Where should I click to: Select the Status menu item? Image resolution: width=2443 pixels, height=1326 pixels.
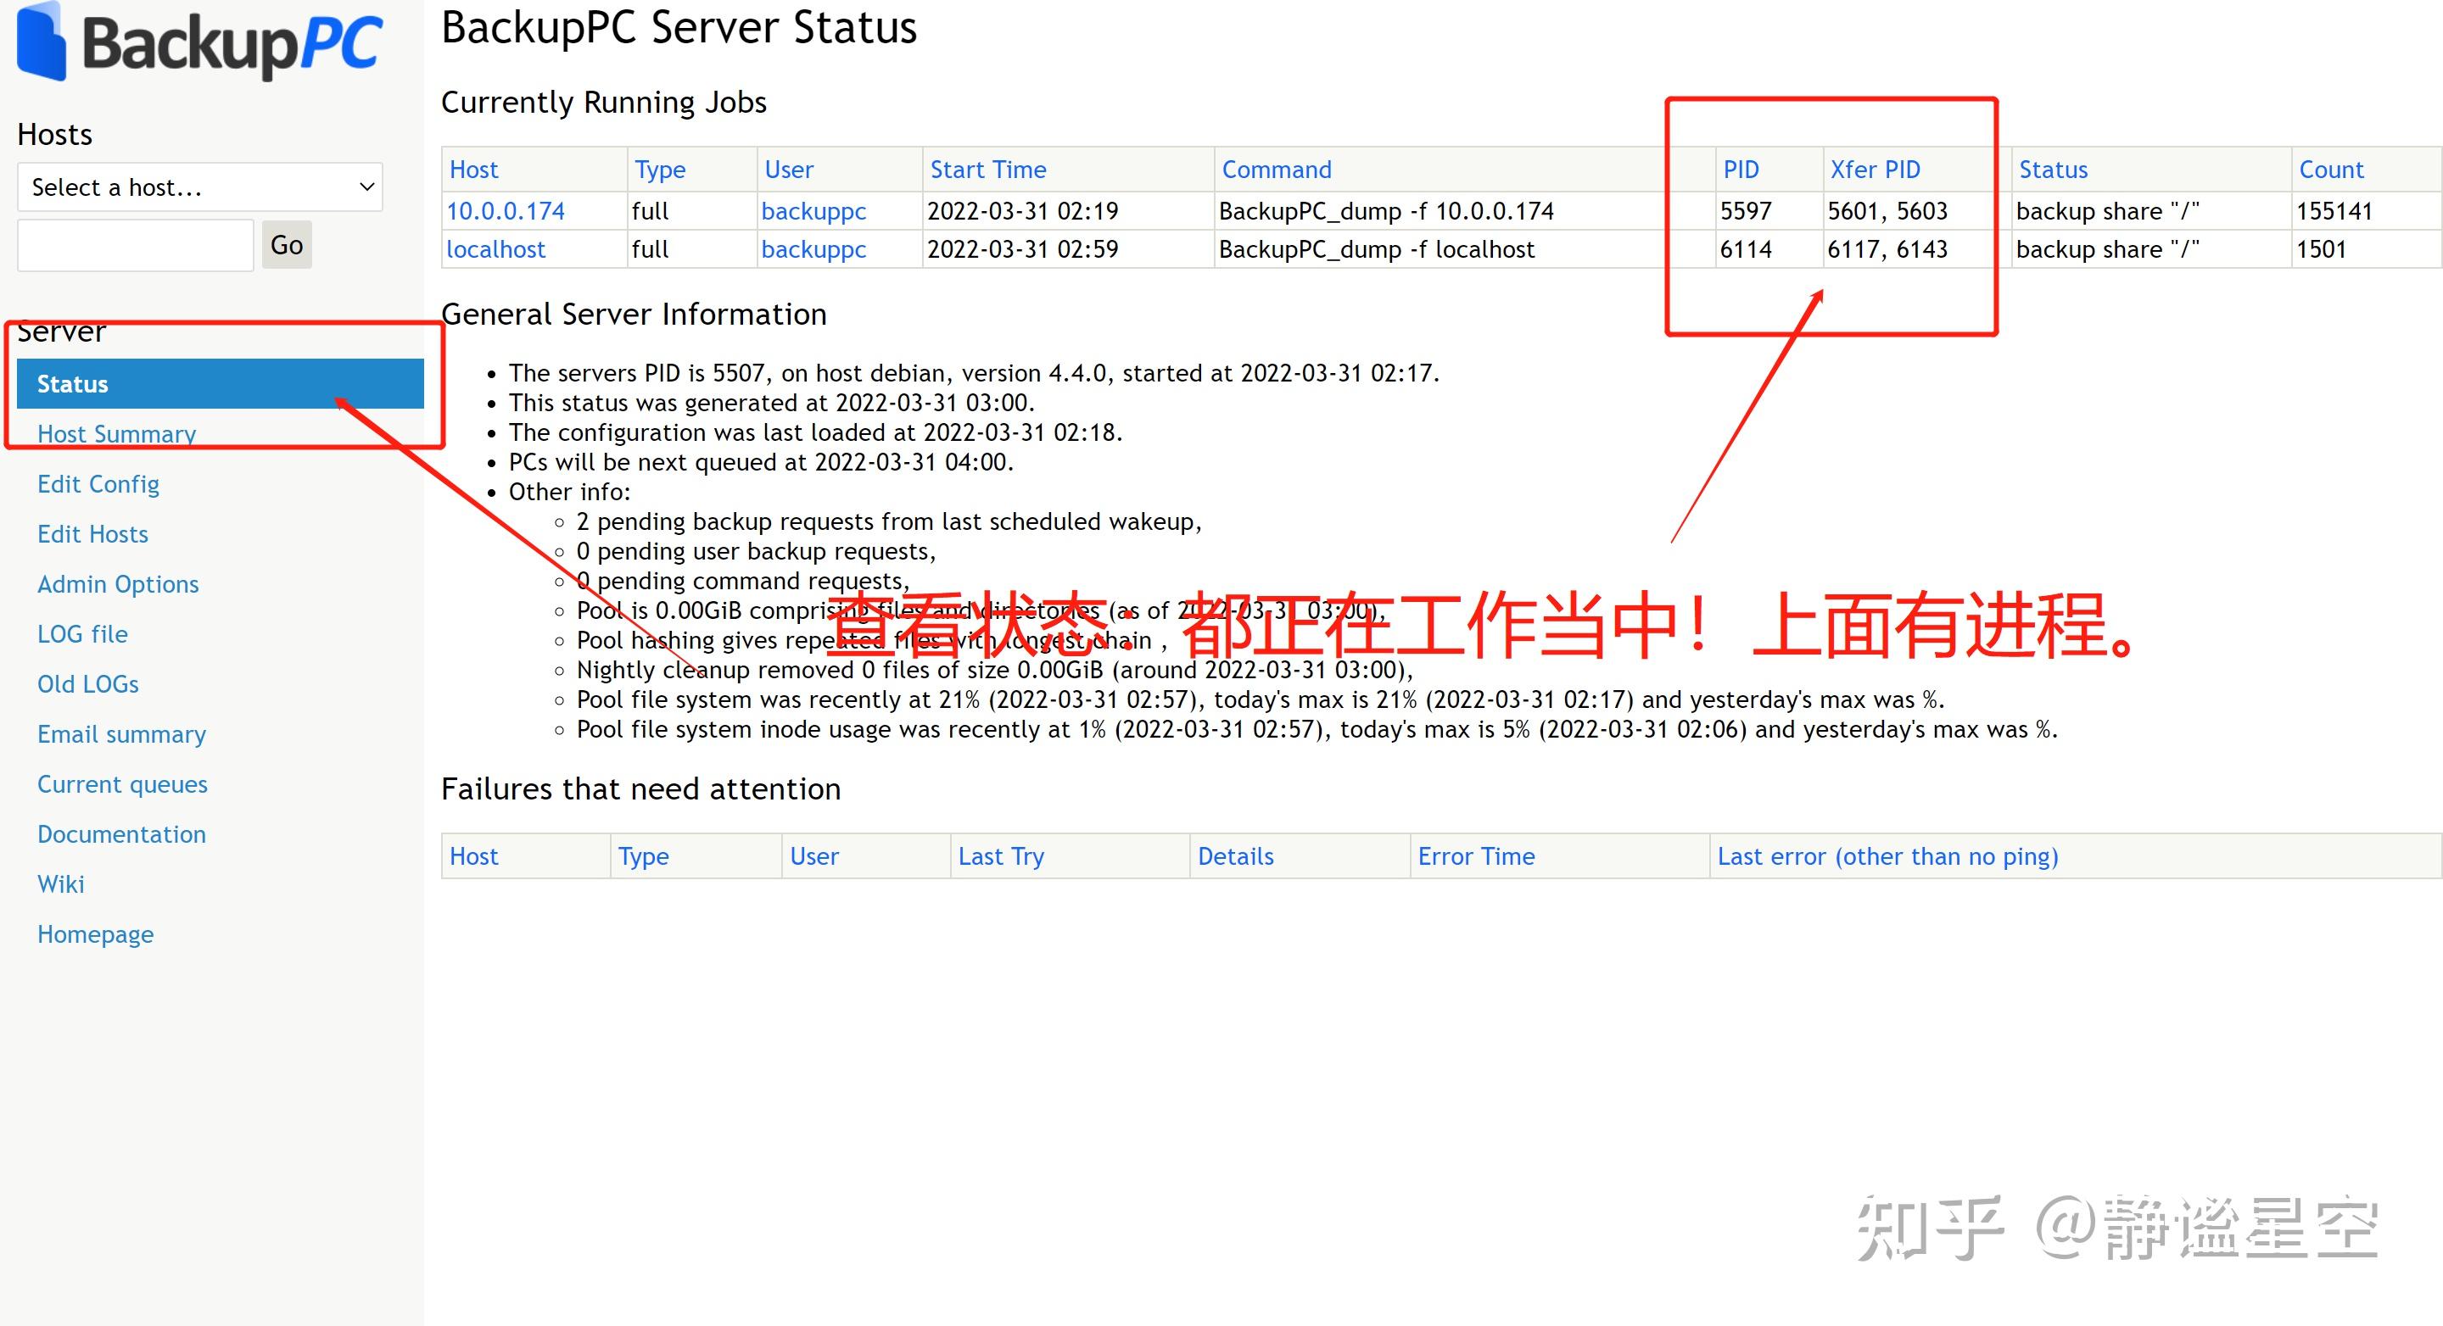220,384
